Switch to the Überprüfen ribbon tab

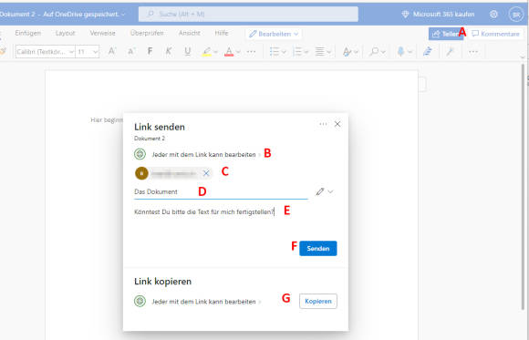tap(147, 33)
